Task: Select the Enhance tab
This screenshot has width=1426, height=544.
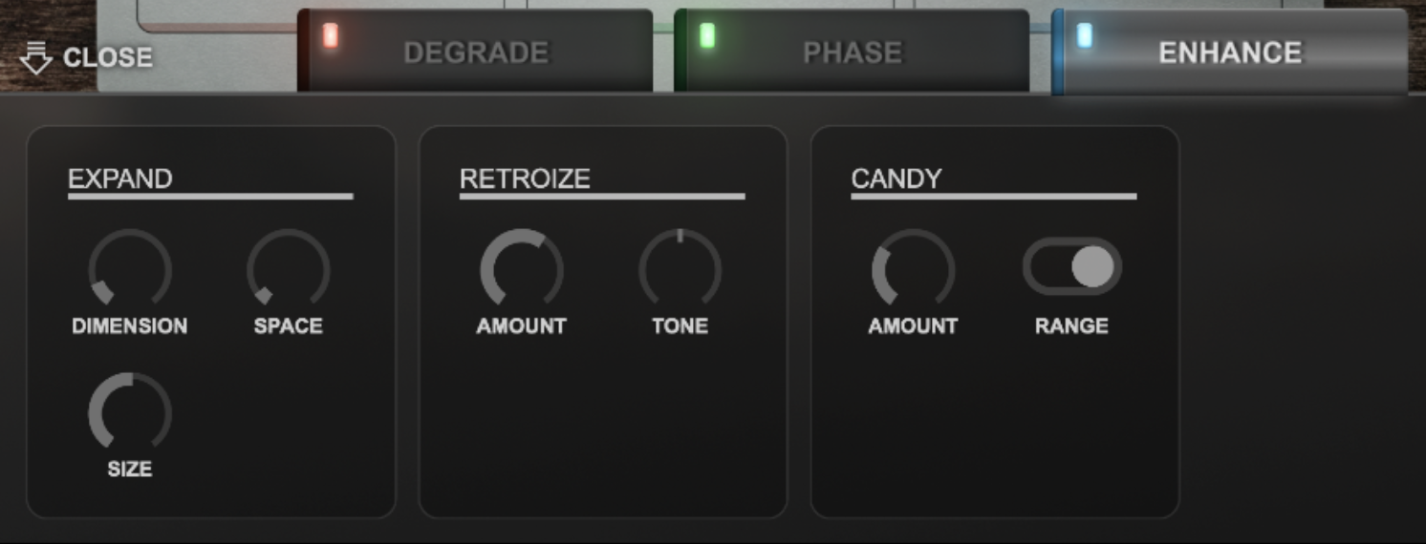Action: (x=1230, y=52)
